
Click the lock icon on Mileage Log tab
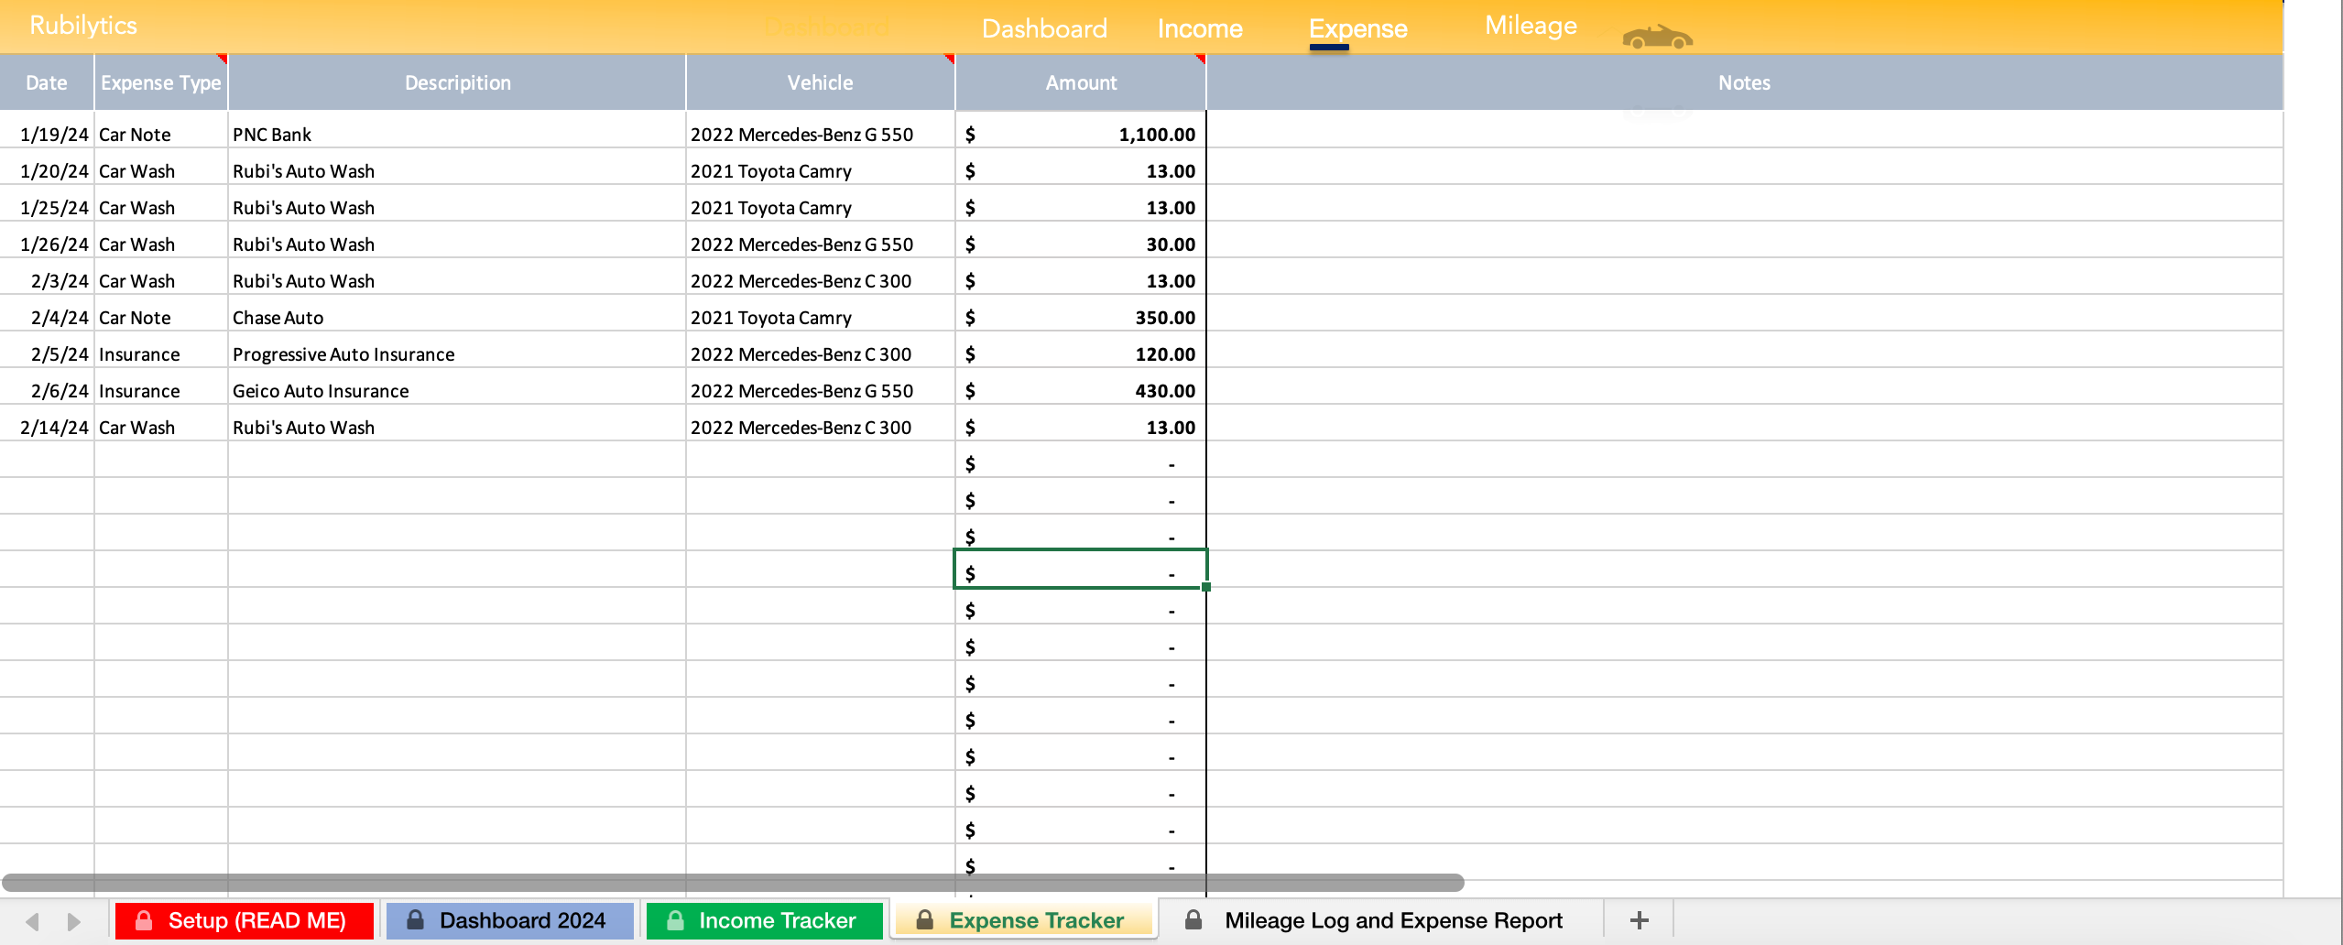(x=1194, y=920)
